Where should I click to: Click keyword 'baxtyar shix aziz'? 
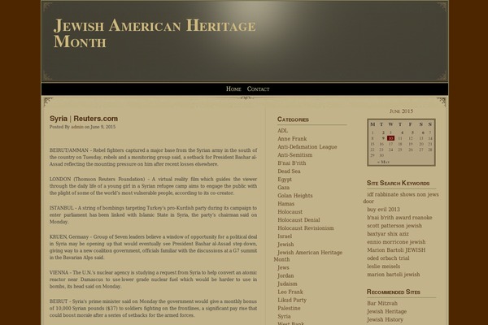(x=388, y=233)
